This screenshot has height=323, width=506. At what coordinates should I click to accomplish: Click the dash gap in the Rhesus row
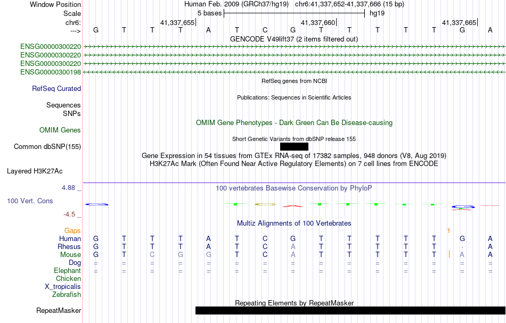coord(462,247)
